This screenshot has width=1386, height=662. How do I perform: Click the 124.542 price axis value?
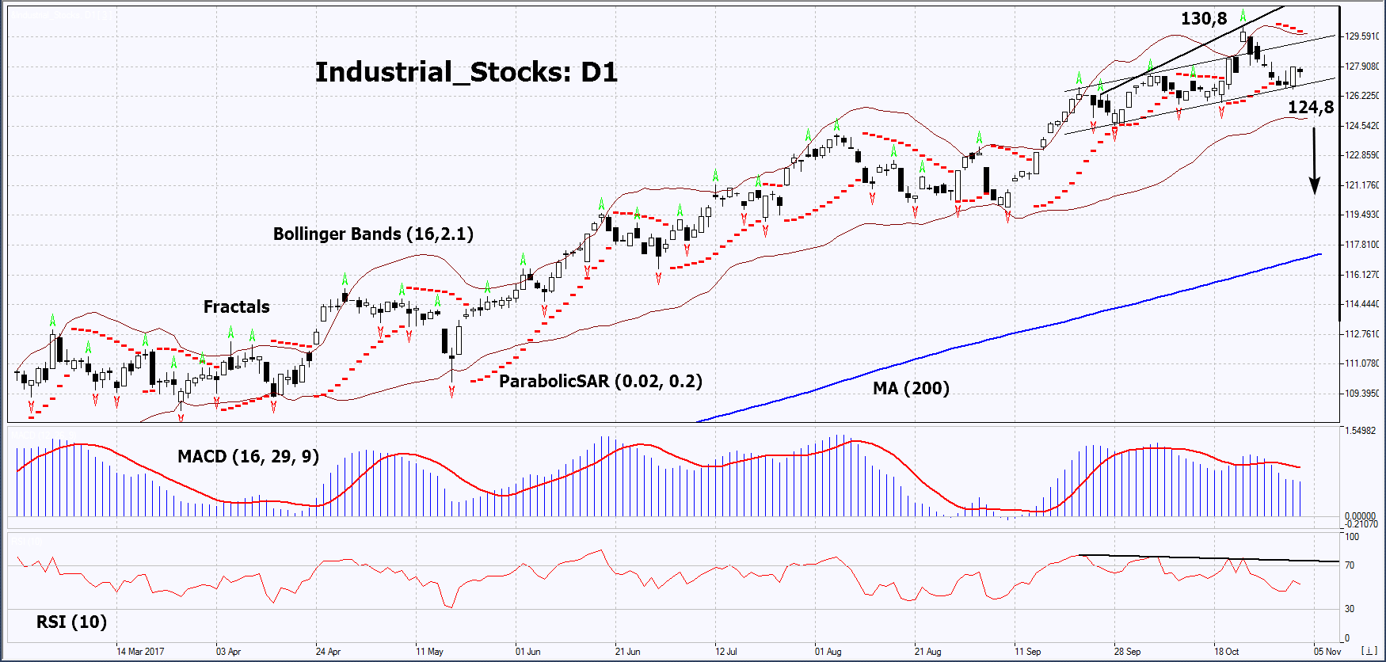click(x=1361, y=126)
